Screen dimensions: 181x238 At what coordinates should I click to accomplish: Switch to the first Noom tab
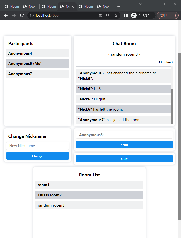coord(12,7)
